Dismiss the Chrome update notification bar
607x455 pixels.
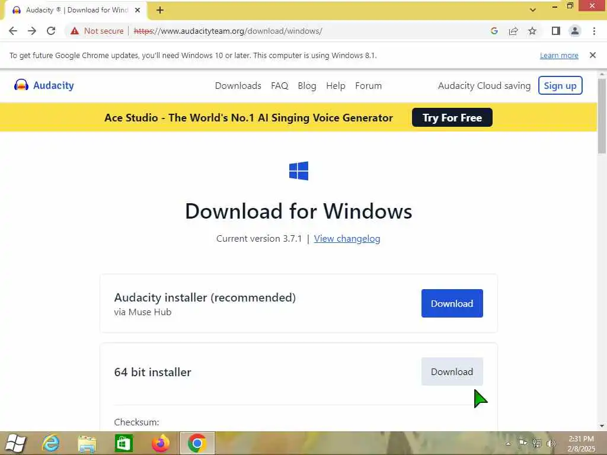pyautogui.click(x=592, y=55)
